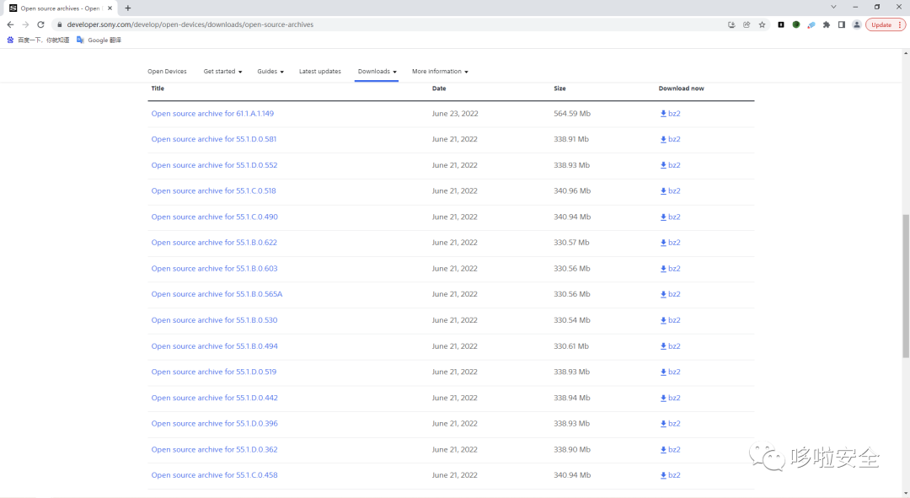The width and height of the screenshot is (910, 498).
Task: Open archive link for 61.1.A.1.149
Action: [x=212, y=114]
